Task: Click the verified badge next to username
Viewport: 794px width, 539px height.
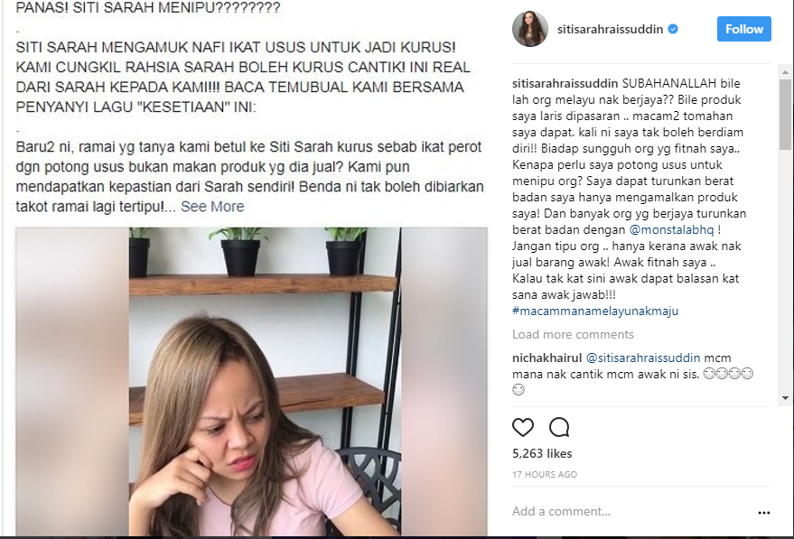Action: (x=673, y=30)
